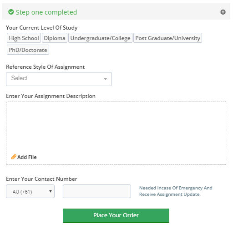Image resolution: width=233 pixels, height=225 pixels.
Task: Select High School study level
Action: tap(24, 38)
